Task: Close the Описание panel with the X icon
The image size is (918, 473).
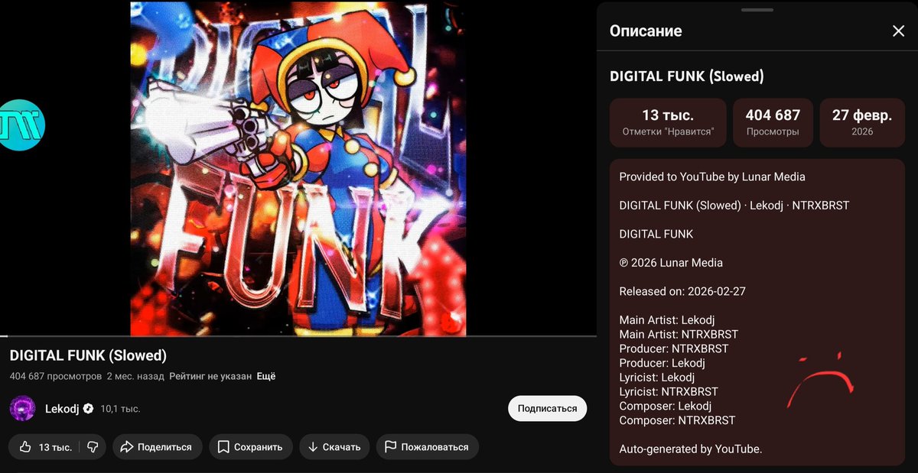Action: (898, 31)
